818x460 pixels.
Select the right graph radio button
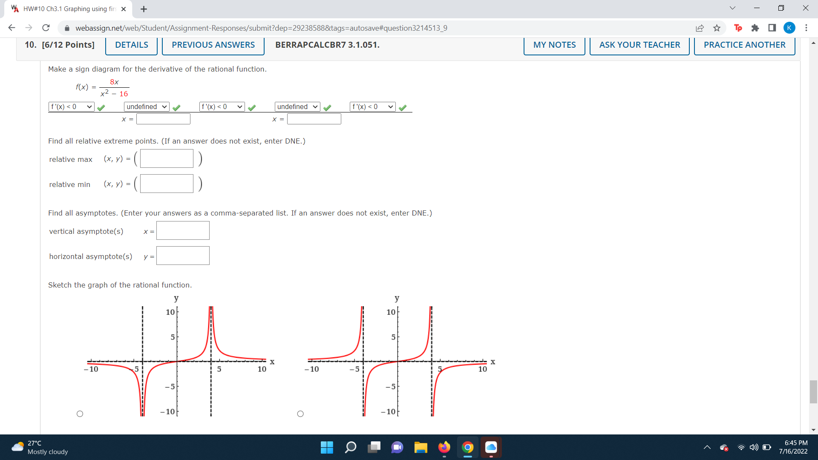point(300,414)
